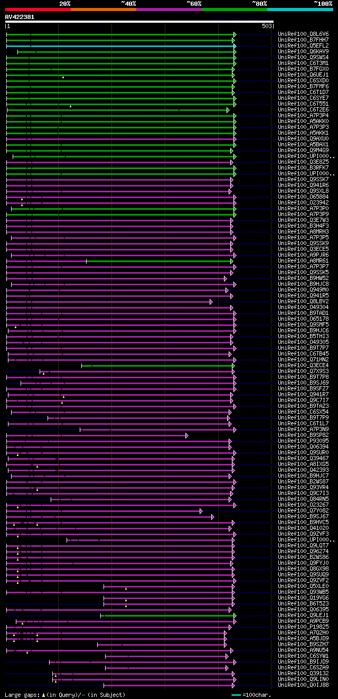
Task: Open the UniRef100_Q9AXU0 hit label
Action: tap(303, 139)
